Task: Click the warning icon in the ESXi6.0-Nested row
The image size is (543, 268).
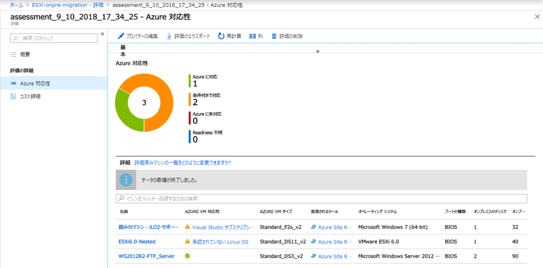Action: coord(188,242)
